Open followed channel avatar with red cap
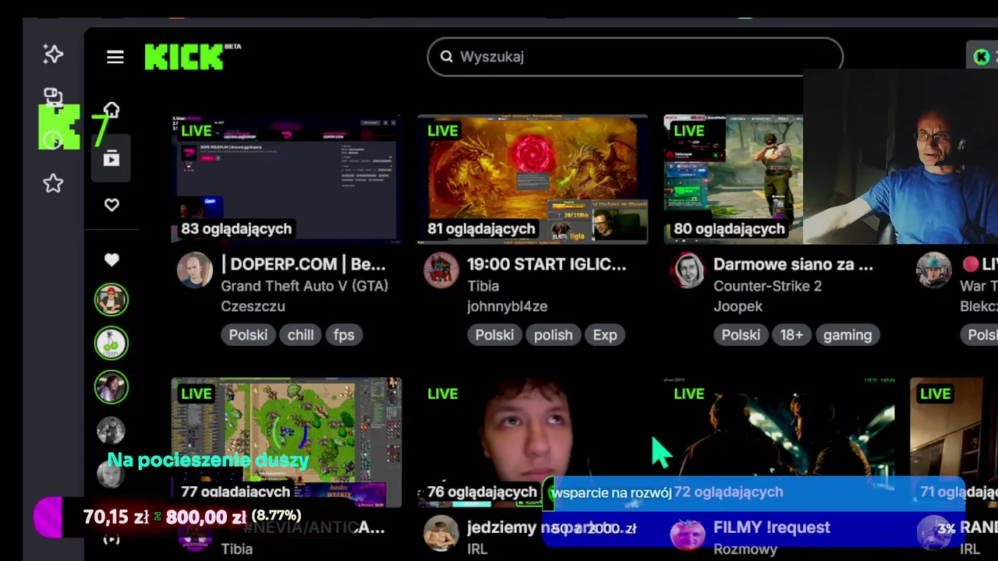 tap(111, 299)
